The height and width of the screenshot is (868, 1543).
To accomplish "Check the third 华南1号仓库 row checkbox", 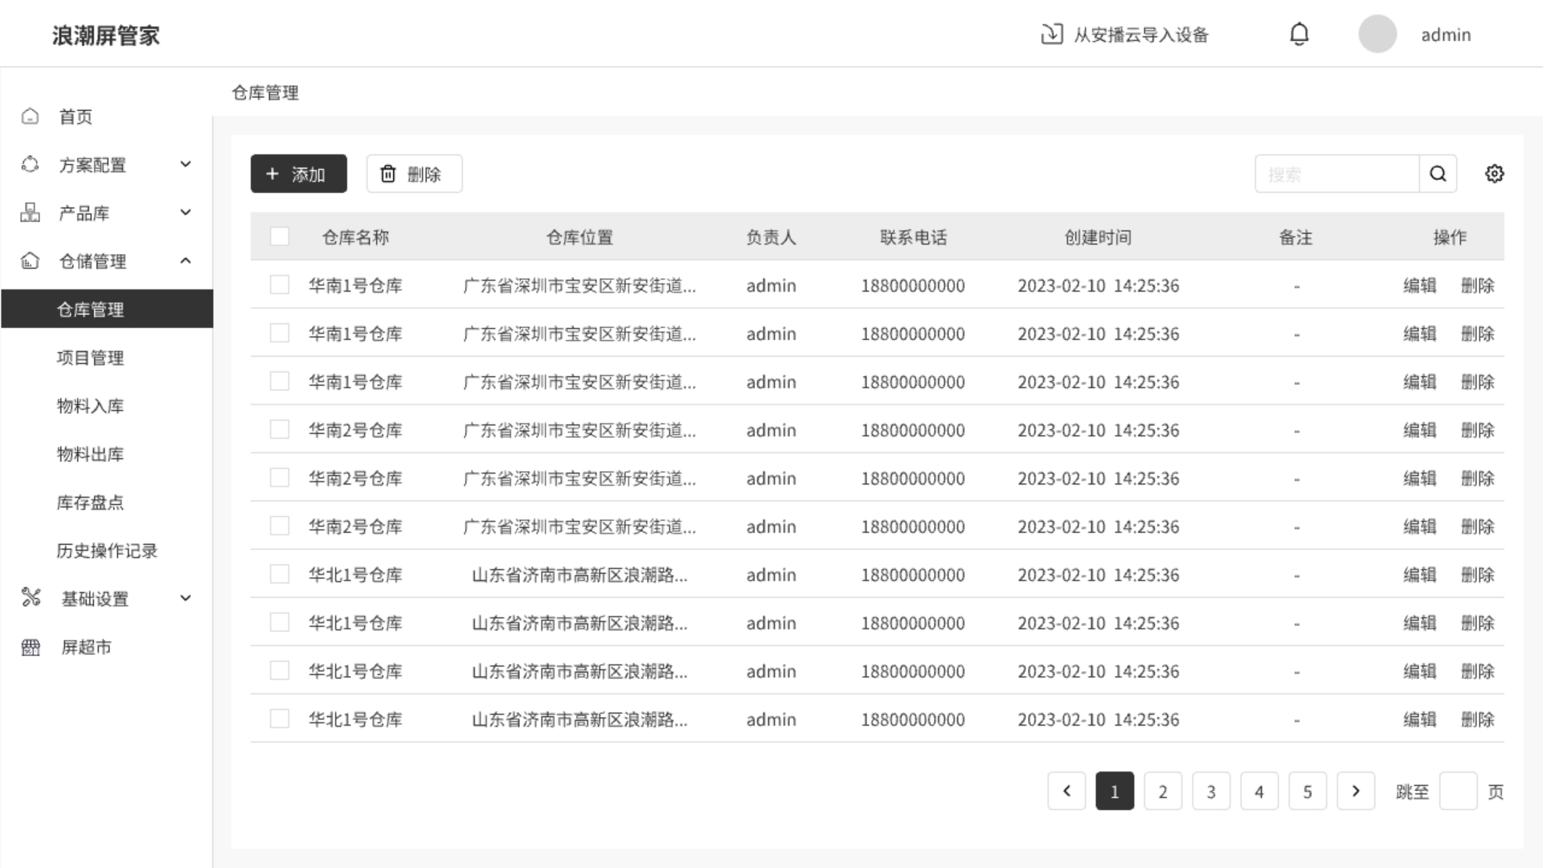I will [280, 381].
